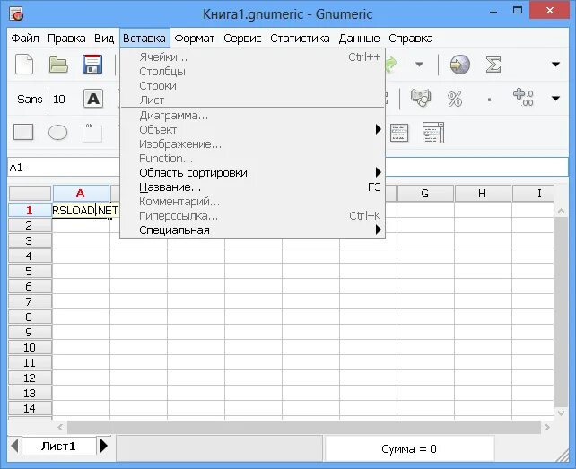This screenshot has width=576, height=469.
Task: Expand the Специальная submenu
Action: (x=252, y=230)
